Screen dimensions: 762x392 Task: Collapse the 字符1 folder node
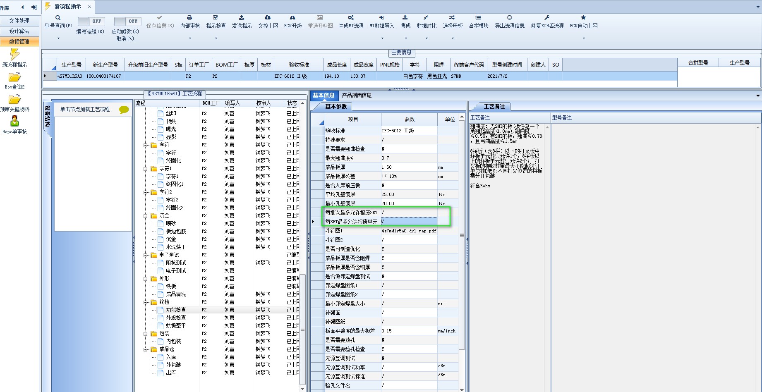pos(146,169)
